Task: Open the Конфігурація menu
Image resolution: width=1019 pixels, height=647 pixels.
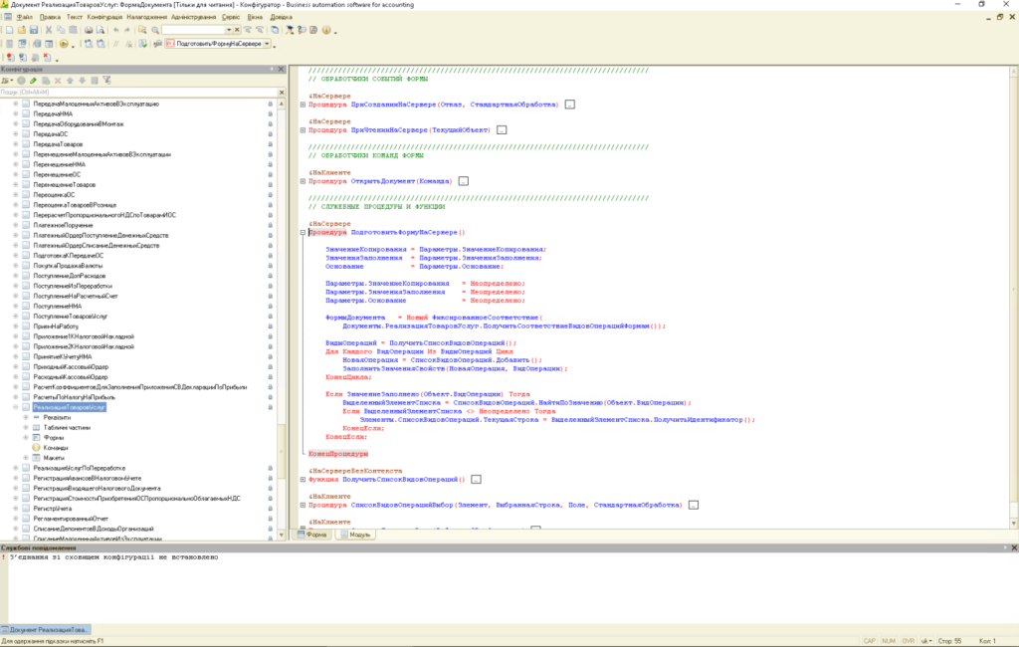Action: tap(104, 17)
